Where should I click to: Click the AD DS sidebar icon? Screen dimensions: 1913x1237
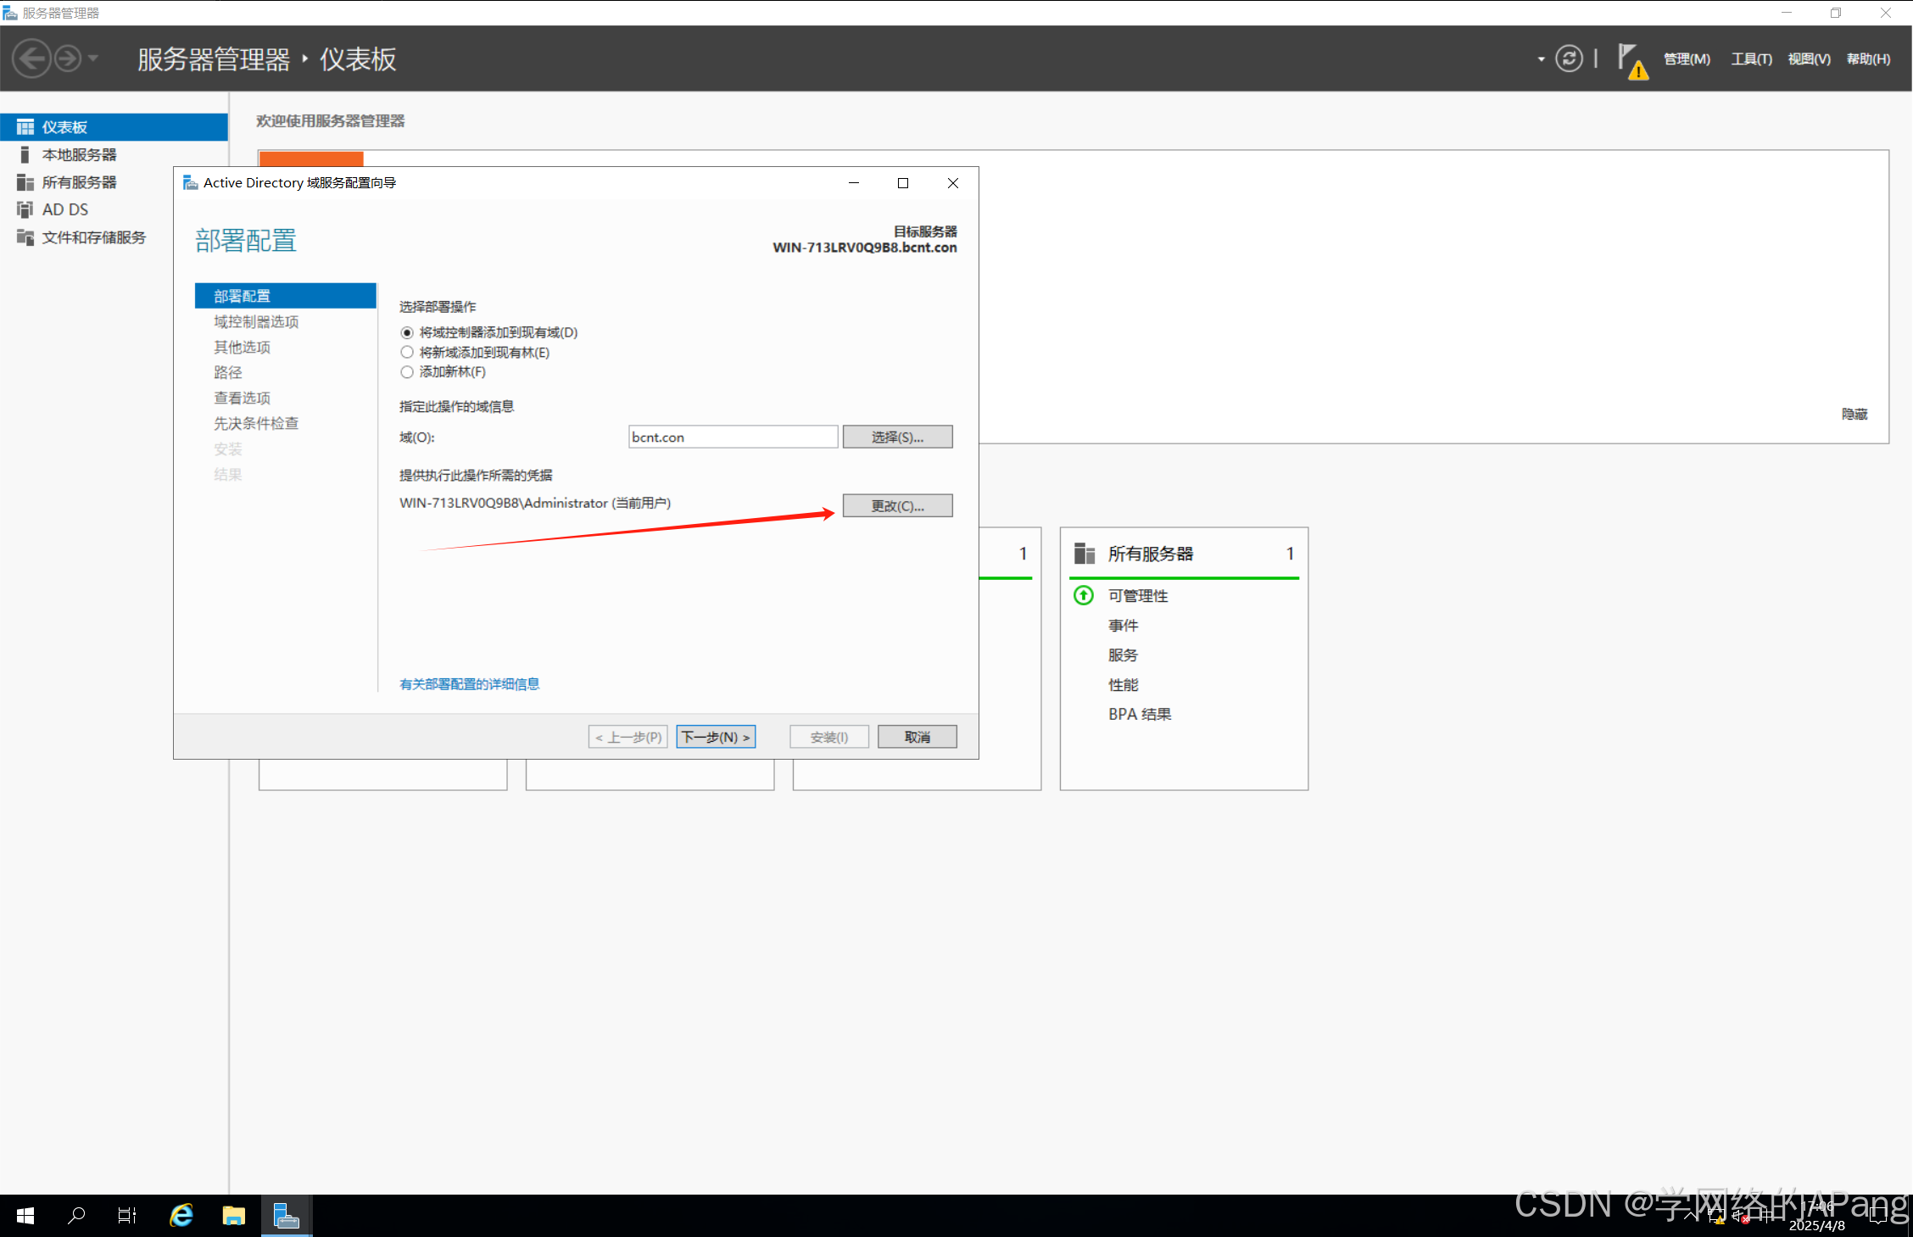point(25,209)
